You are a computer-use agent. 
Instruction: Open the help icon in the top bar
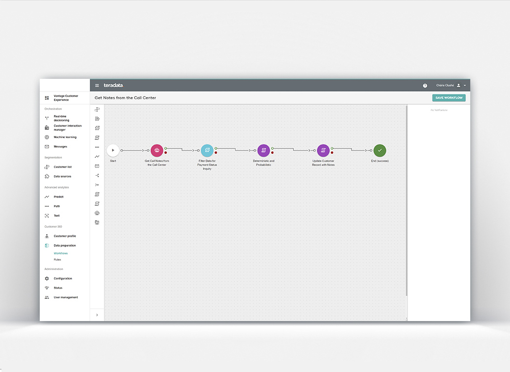tap(425, 85)
